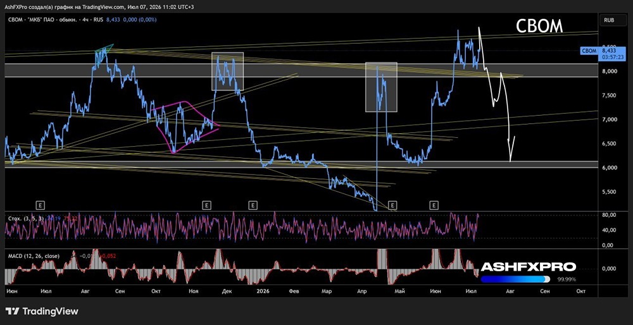The height and width of the screenshot is (325, 633).
Task: Click the E marker above 2026 label
Action: [x=253, y=205]
